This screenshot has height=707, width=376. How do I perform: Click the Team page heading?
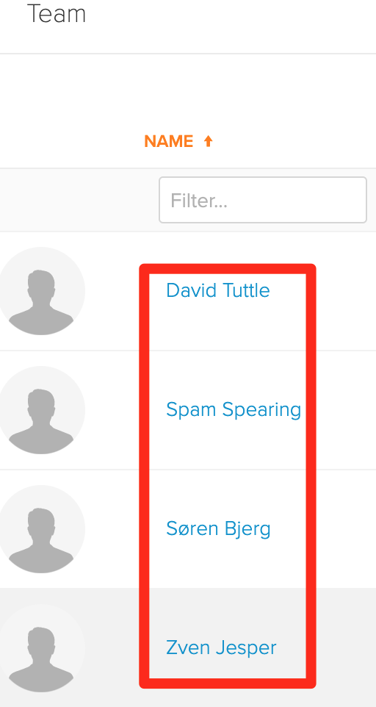[x=57, y=13]
